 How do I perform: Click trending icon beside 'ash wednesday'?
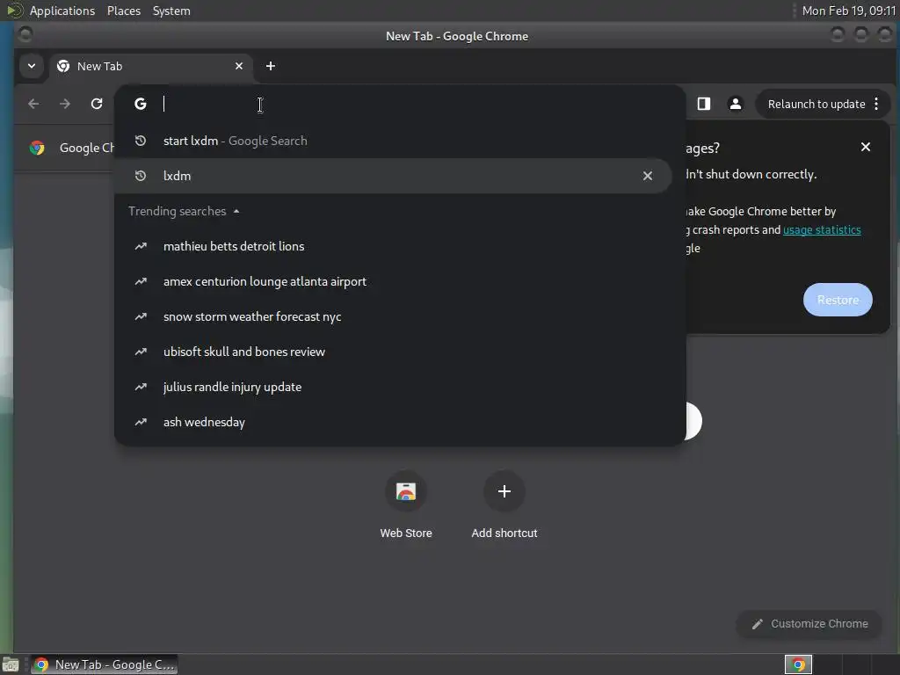click(x=141, y=422)
